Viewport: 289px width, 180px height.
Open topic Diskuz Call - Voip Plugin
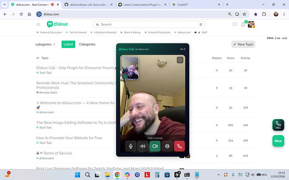[75, 68]
